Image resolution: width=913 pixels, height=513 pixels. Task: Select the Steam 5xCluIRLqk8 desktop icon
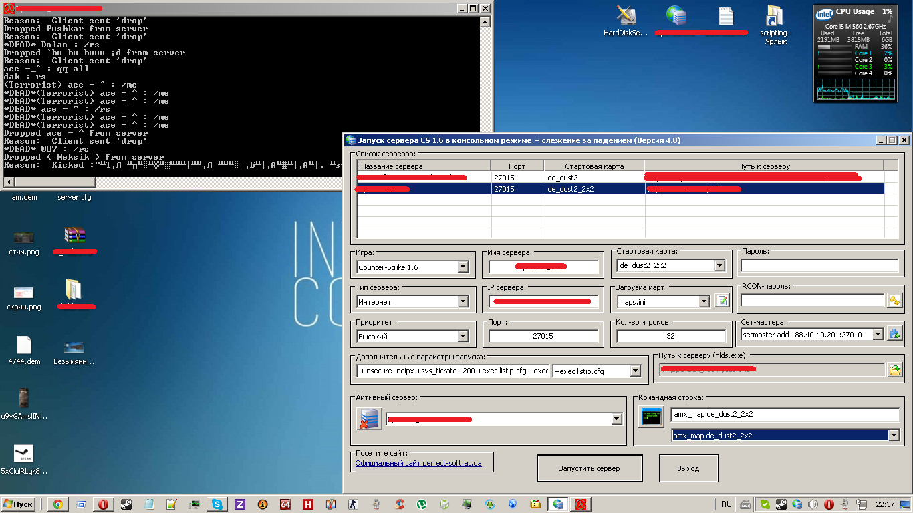24,460
